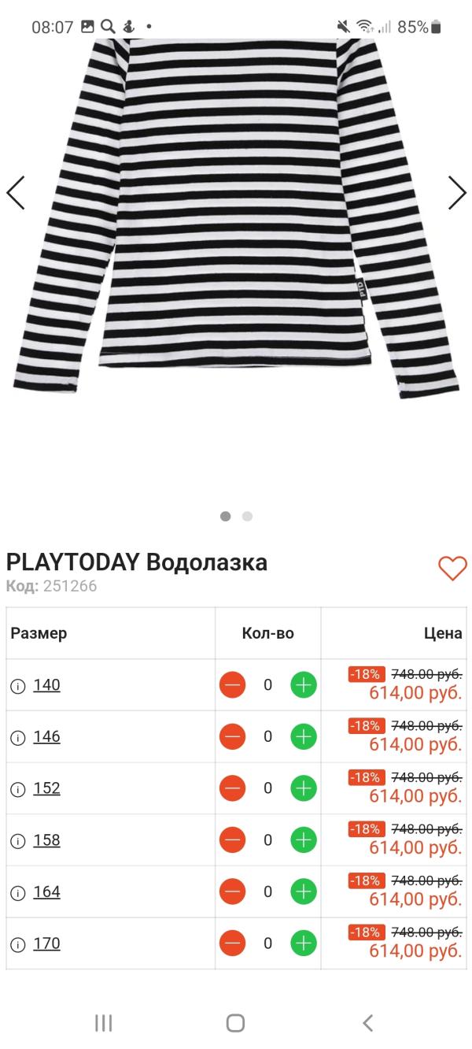
Task: Decrease quantity for size 146
Action: 232,736
